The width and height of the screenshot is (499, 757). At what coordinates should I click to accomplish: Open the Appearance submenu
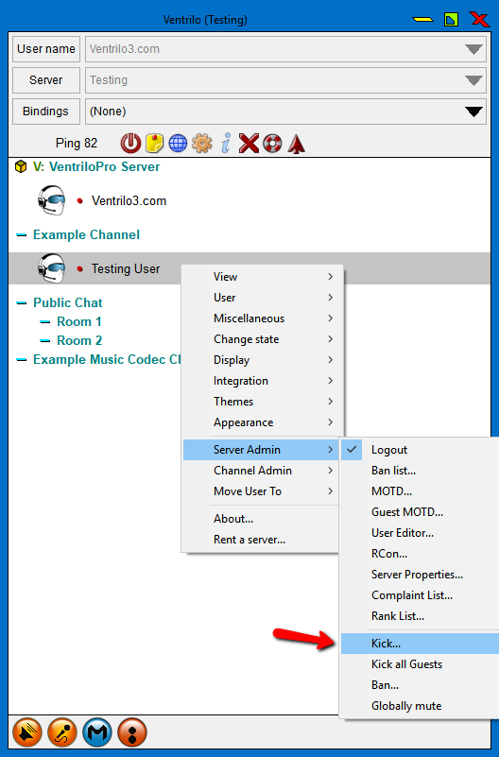[x=262, y=422]
